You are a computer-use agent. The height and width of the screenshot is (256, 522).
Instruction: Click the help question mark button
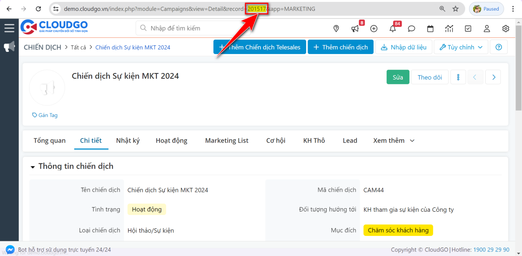click(499, 47)
